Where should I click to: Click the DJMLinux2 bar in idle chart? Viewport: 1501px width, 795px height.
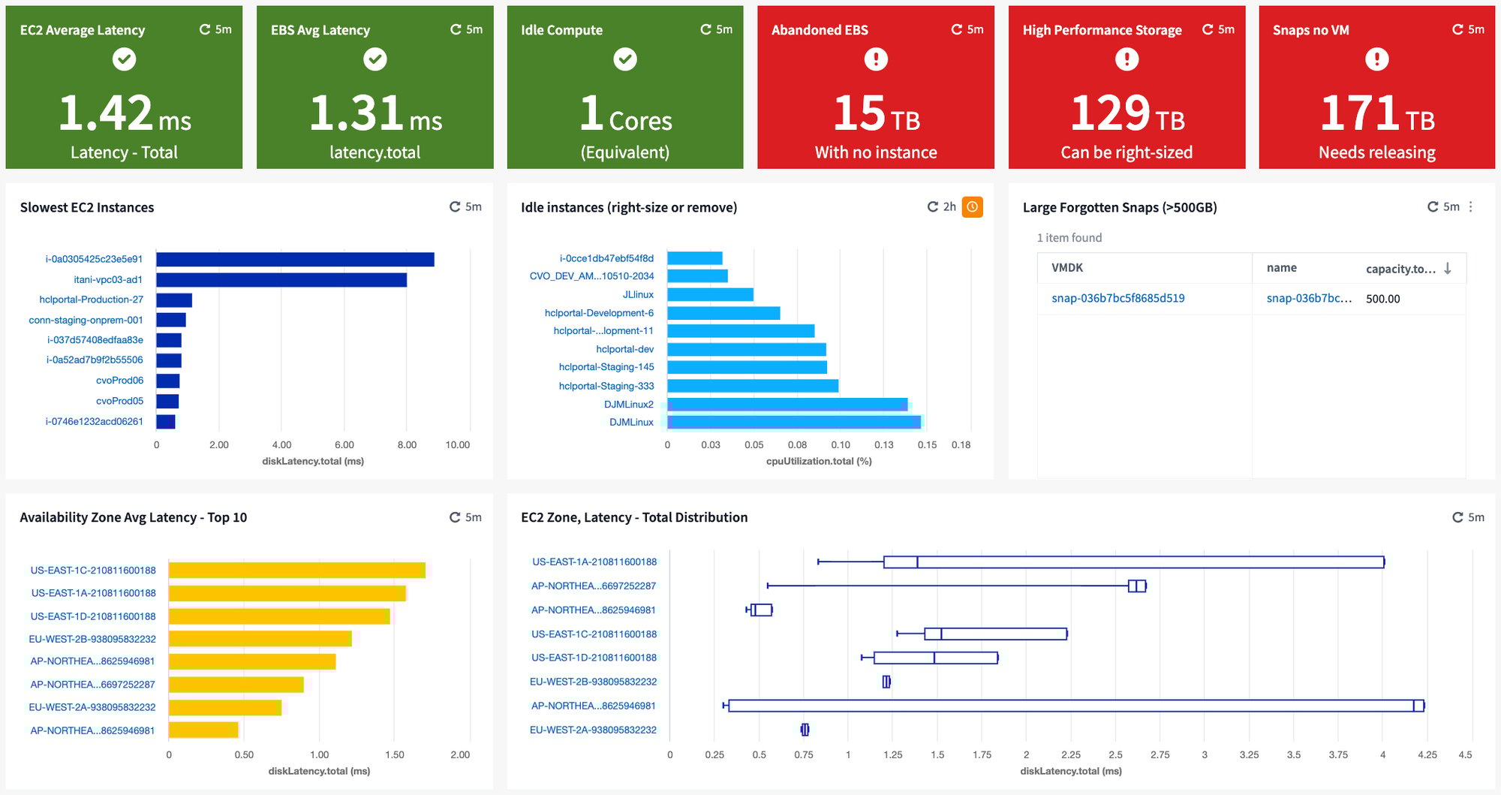click(x=787, y=405)
